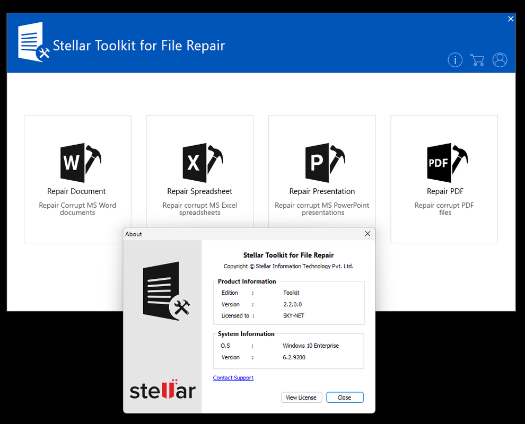Screen dimensions: 525x424
Task: Click the 'O.S' label
Action: coord(225,346)
